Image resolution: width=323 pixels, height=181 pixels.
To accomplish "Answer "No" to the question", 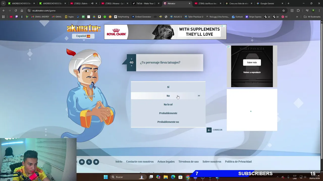I will 168,96.
